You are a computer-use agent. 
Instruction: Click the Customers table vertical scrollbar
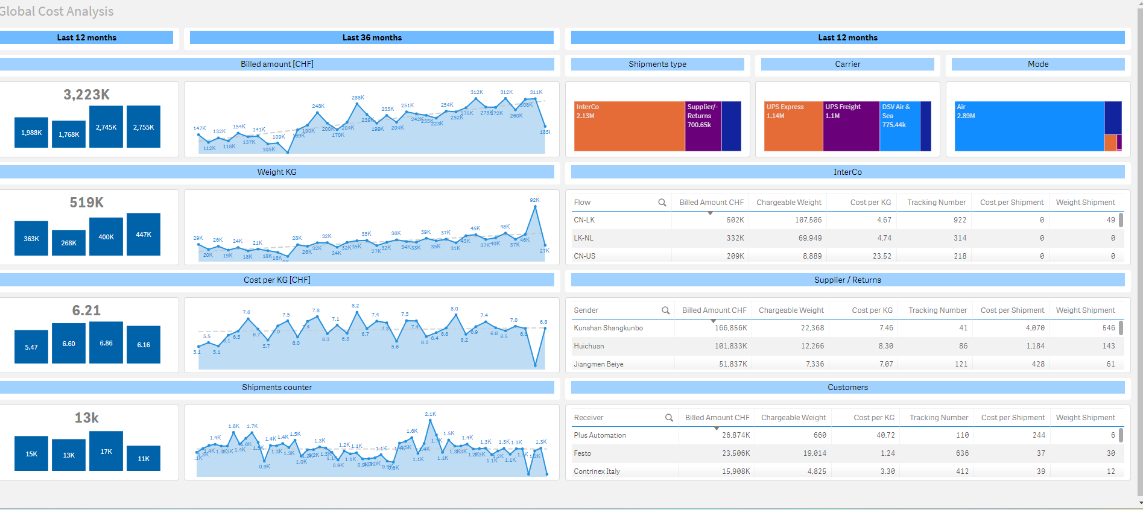click(x=1121, y=435)
